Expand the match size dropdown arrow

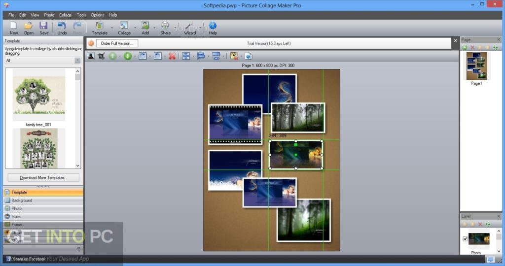click(x=223, y=57)
